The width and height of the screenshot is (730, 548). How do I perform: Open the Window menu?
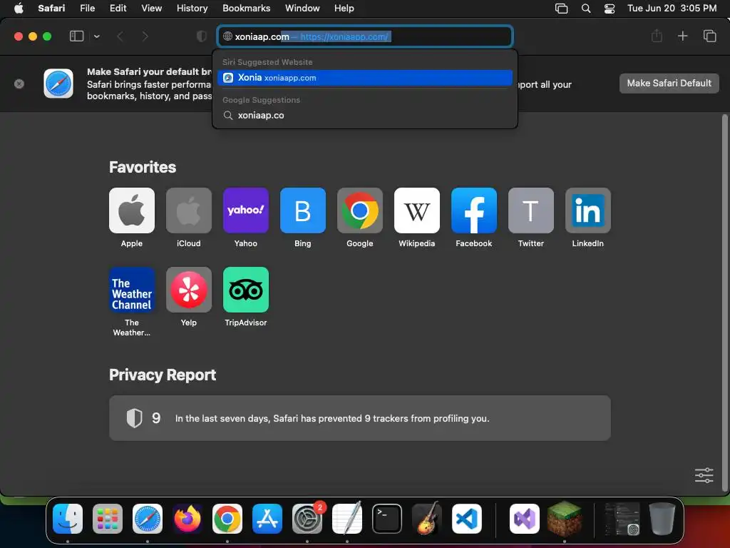point(302,9)
